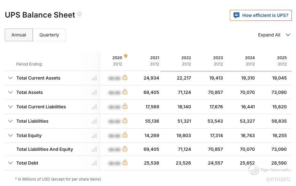This screenshot has height=186, width=296.
Task: Open the bar chart icon for Total Assets
Action: (x=94, y=92)
